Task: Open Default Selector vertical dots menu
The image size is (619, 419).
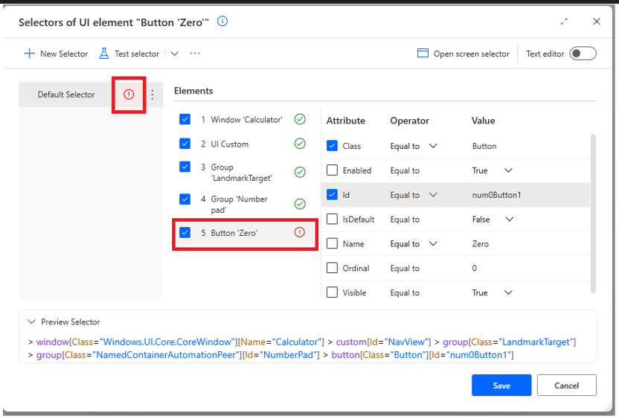Action: coord(153,95)
